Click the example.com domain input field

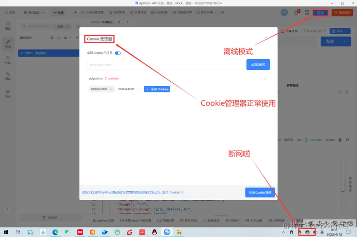[x=166, y=65]
